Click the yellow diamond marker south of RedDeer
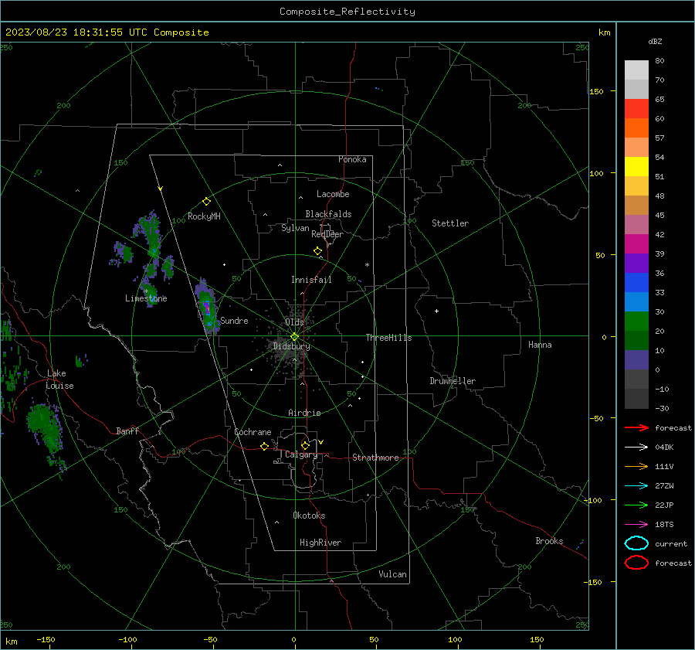 tap(318, 251)
